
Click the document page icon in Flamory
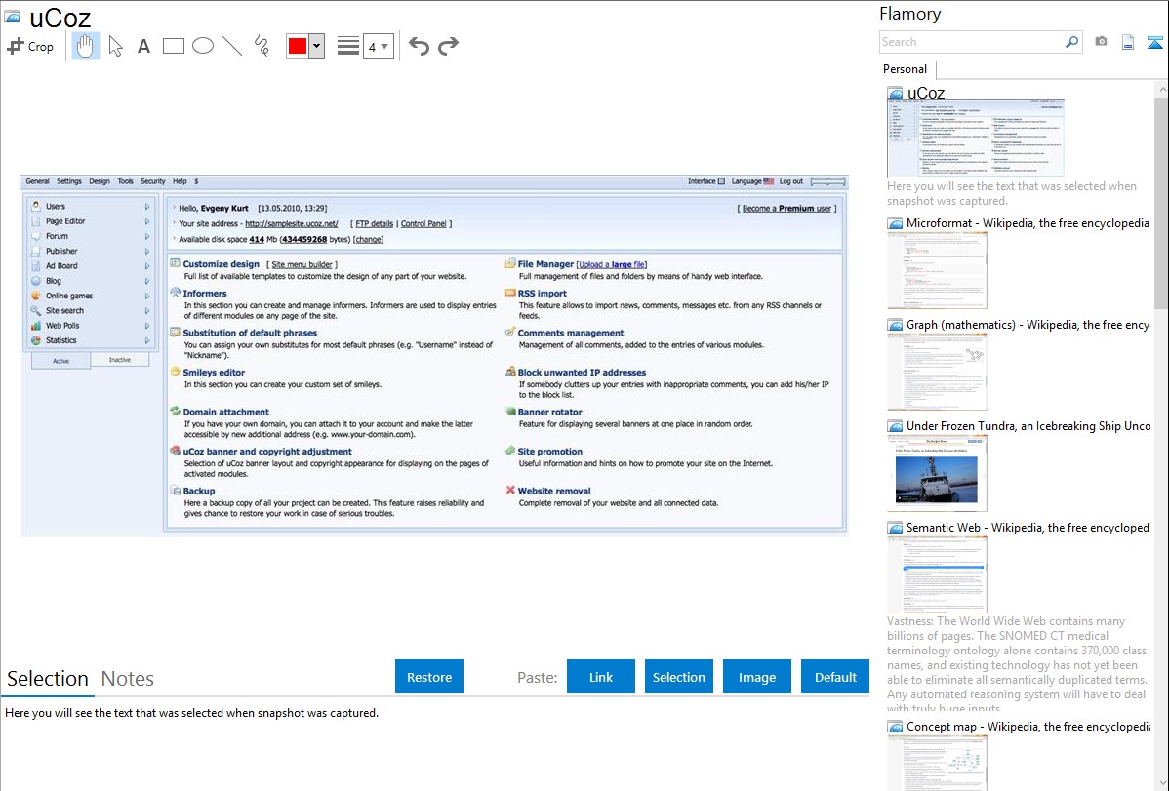[1128, 42]
